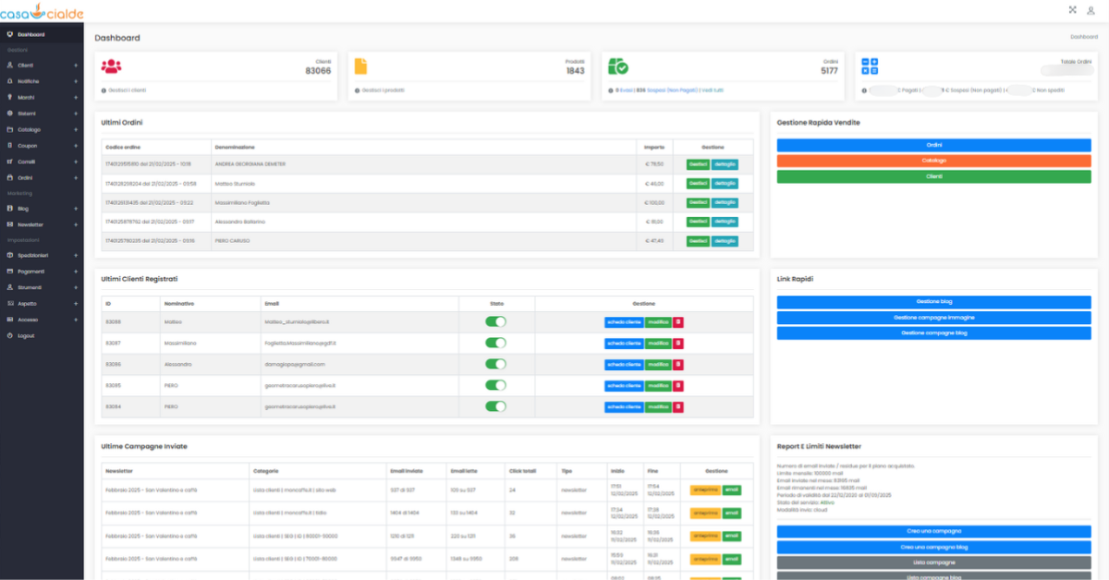This screenshot has width=1109, height=580.
Task: Click the Newsletter envelope icon in sidebar
Action: (9, 224)
